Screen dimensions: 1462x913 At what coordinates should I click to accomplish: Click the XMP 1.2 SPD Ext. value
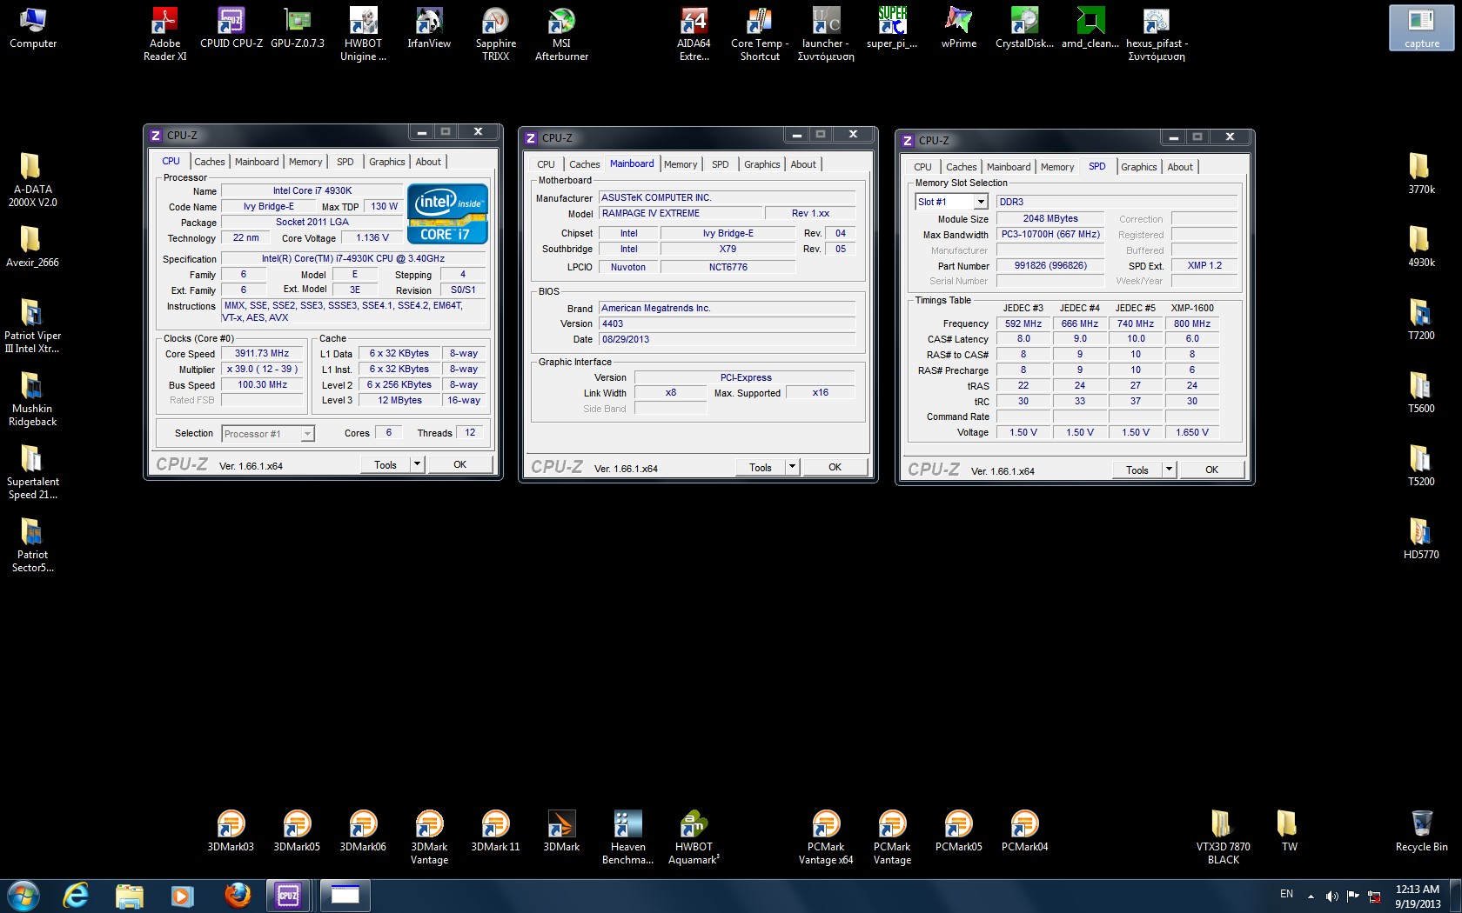coord(1204,266)
